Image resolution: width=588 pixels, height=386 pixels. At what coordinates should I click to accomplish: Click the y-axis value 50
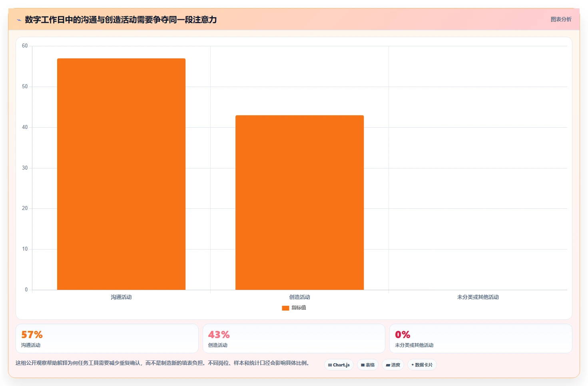coord(25,87)
